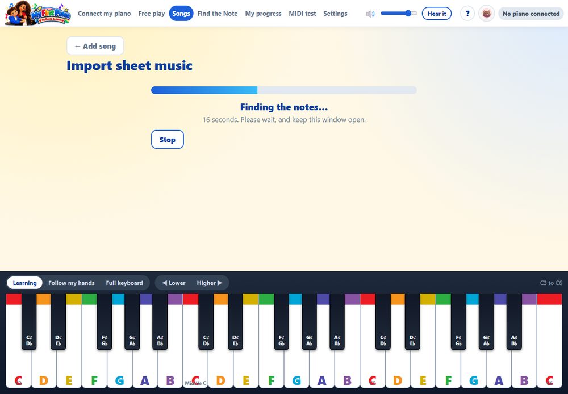Play the F♯/G♭ black key in the lowest octave
The image size is (568, 394).
pos(105,321)
